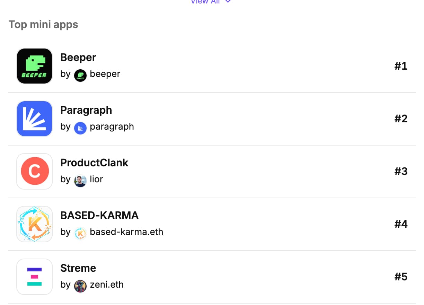Viewport: 424px width, 305px height.
Task: Select the ProductClank red C icon
Action: (x=34, y=171)
